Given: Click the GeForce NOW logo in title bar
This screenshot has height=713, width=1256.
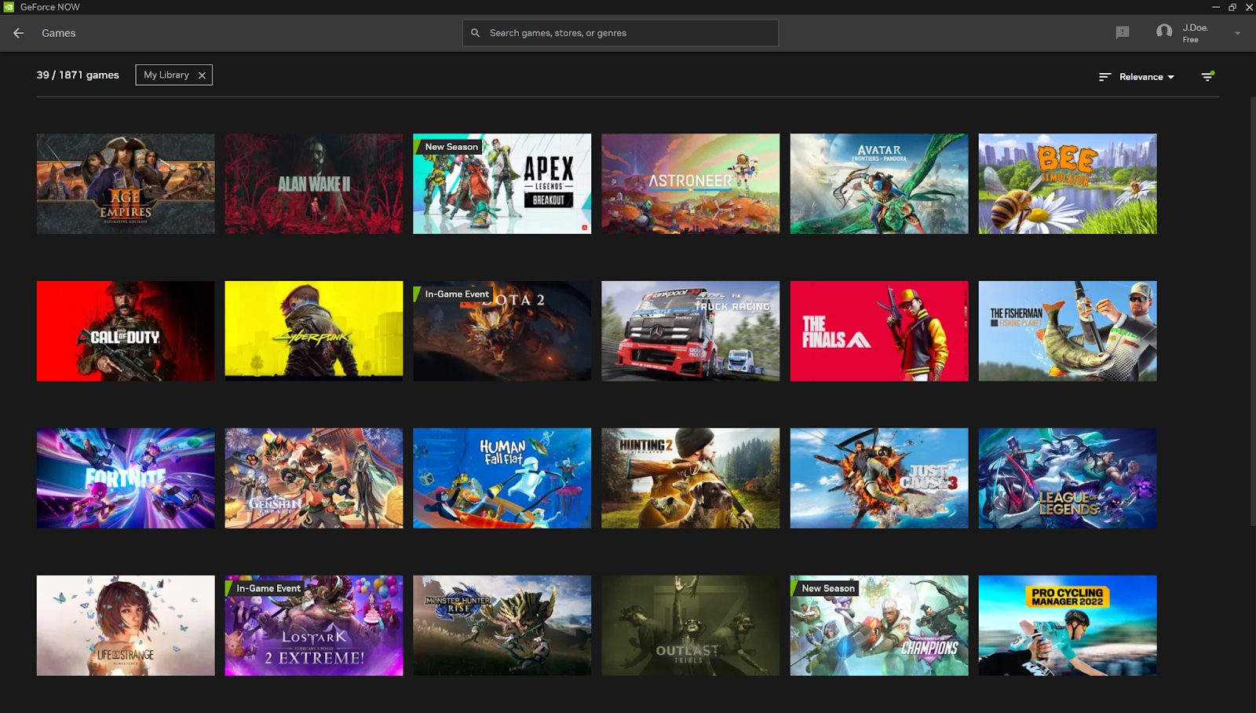Looking at the screenshot, I should (x=9, y=7).
